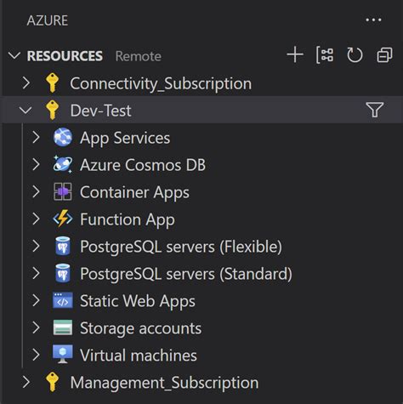Select the Dev-Test subscription label
Viewport: 403px width, 404px height.
[100, 111]
